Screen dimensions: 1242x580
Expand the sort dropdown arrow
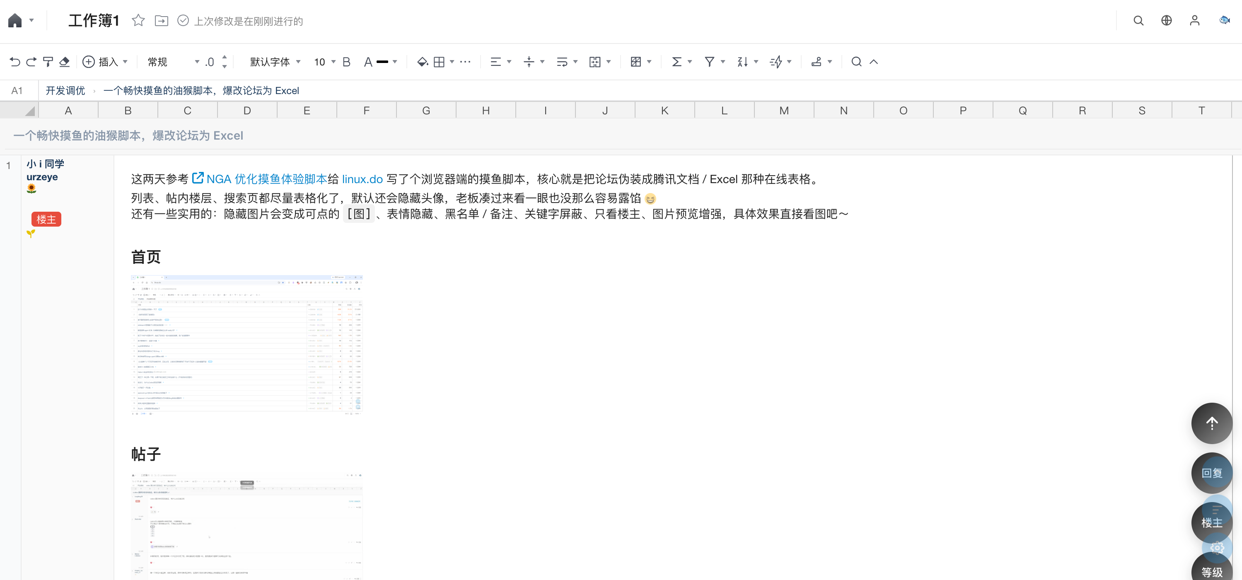tap(756, 62)
